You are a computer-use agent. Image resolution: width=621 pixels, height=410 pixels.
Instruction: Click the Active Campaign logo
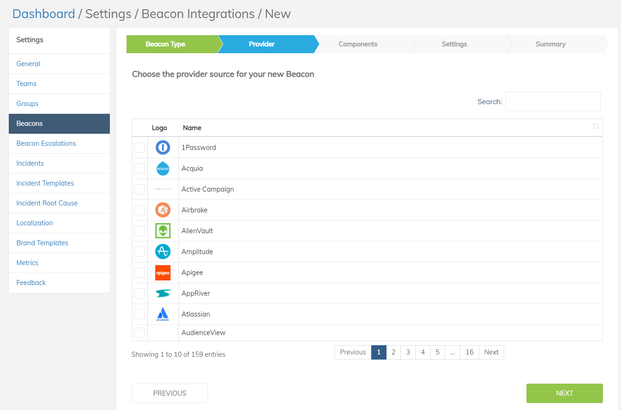point(163,189)
